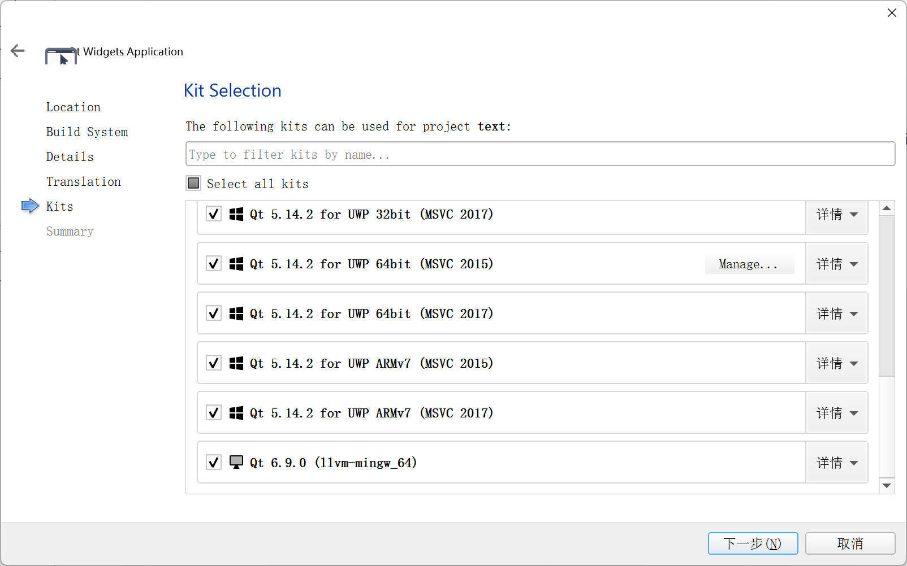The width and height of the screenshot is (907, 566).
Task: Expand details for UWP ARMv7 MSVC 2017 kit
Action: 837,413
